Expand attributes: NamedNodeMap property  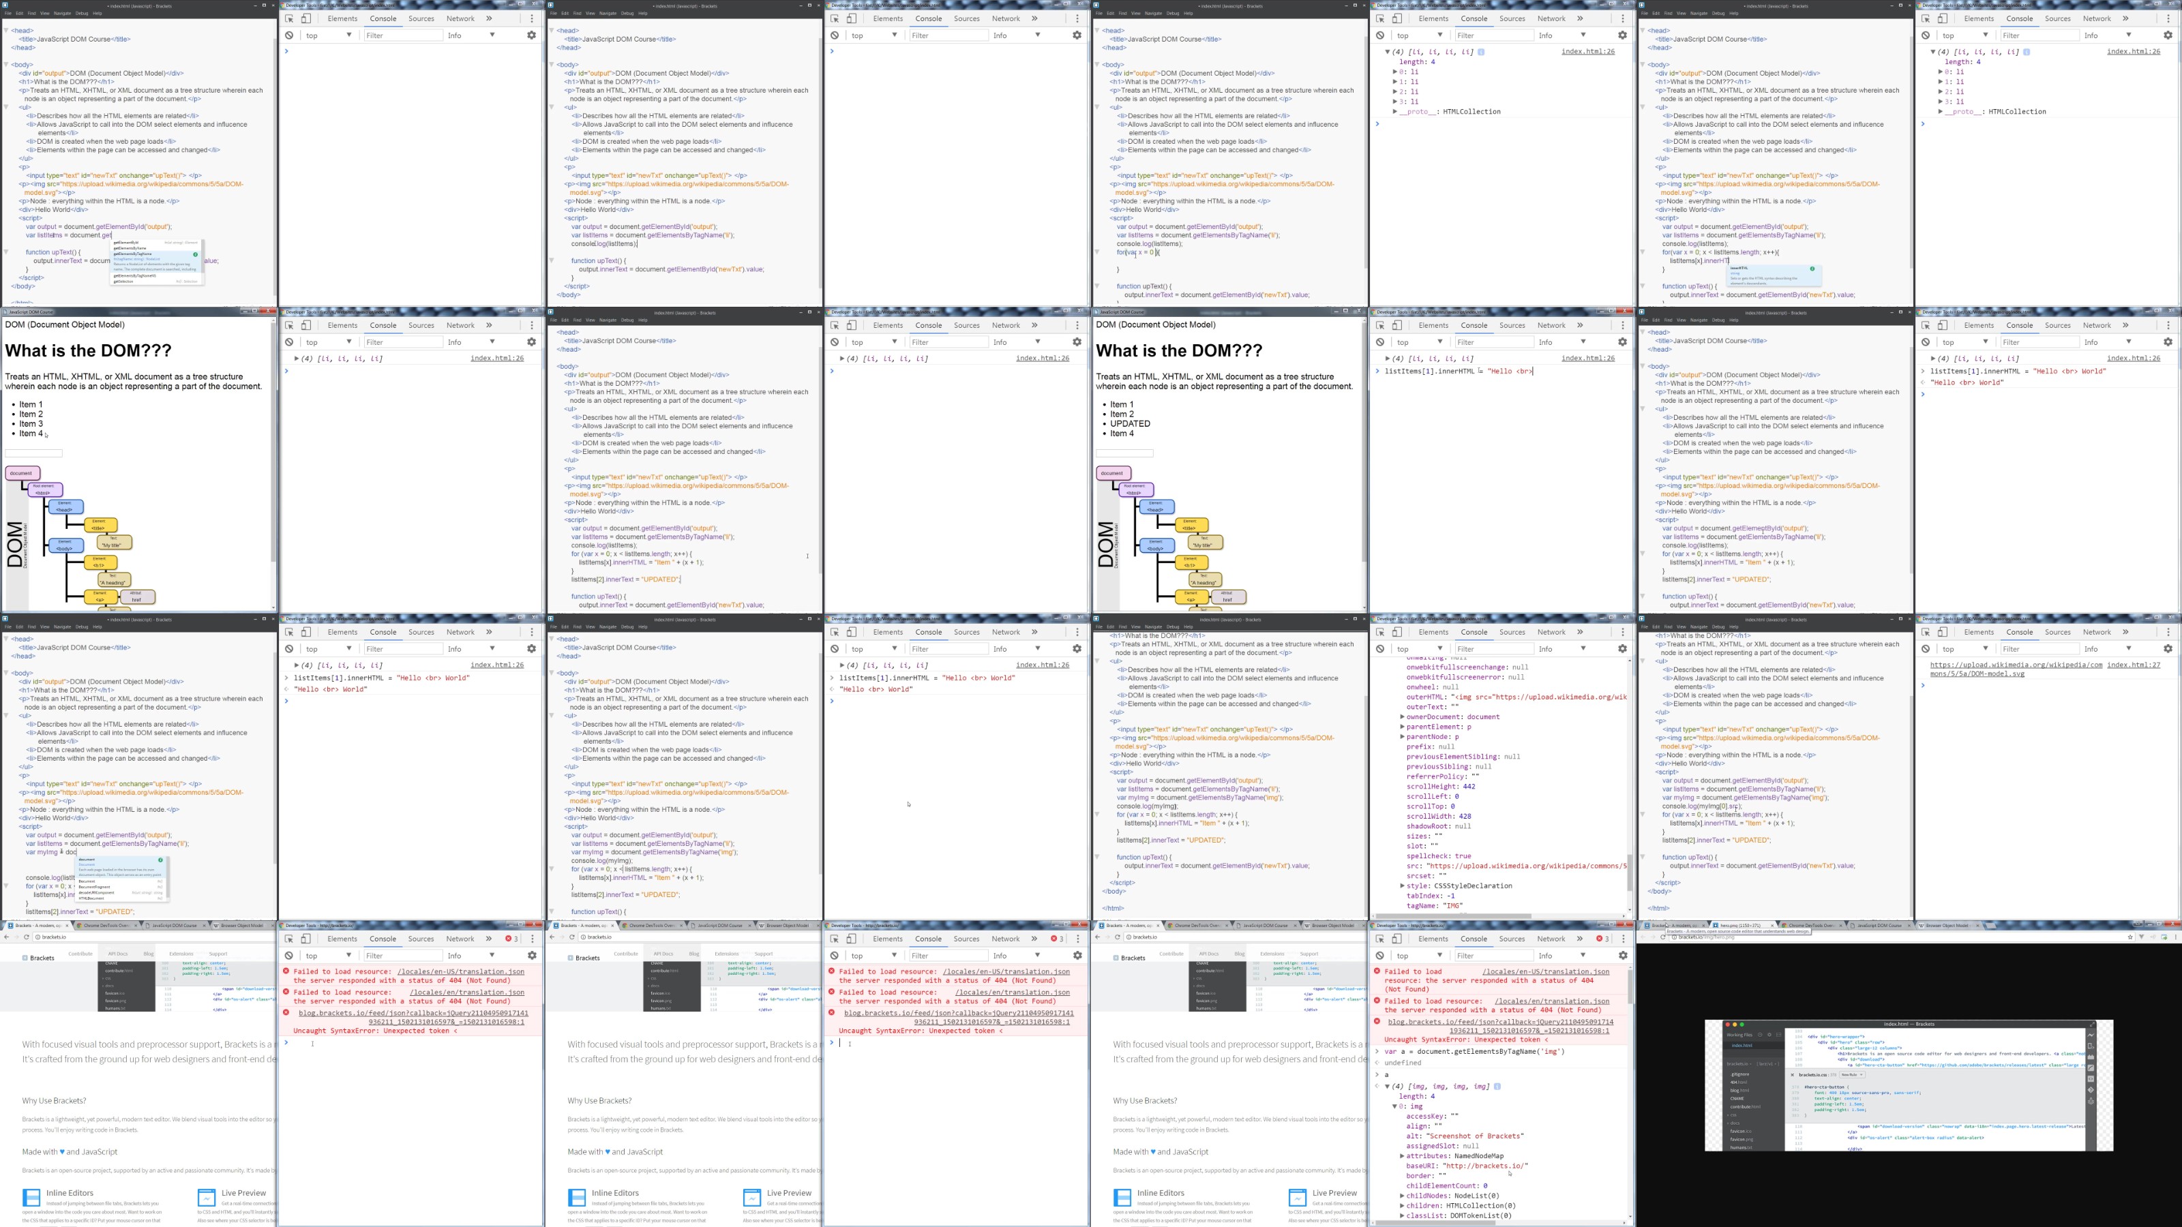pyautogui.click(x=1402, y=1156)
